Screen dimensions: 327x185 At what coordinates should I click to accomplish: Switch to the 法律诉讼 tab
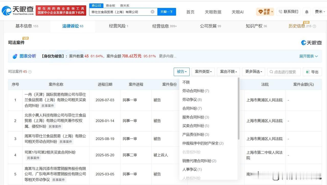(x=73, y=26)
